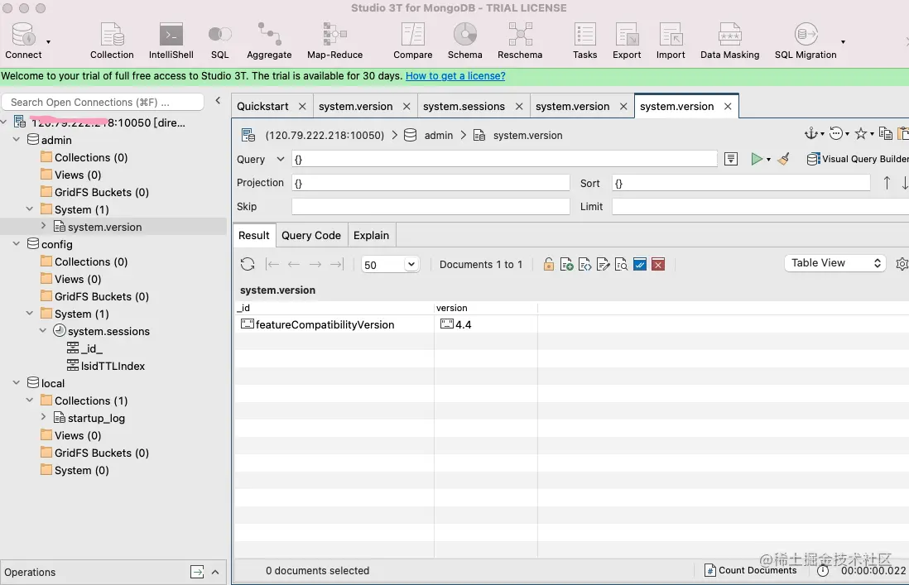The image size is (909, 585).
Task: Switch to the Query Code tab
Action: point(311,235)
